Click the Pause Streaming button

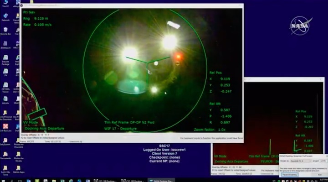click(x=290, y=174)
